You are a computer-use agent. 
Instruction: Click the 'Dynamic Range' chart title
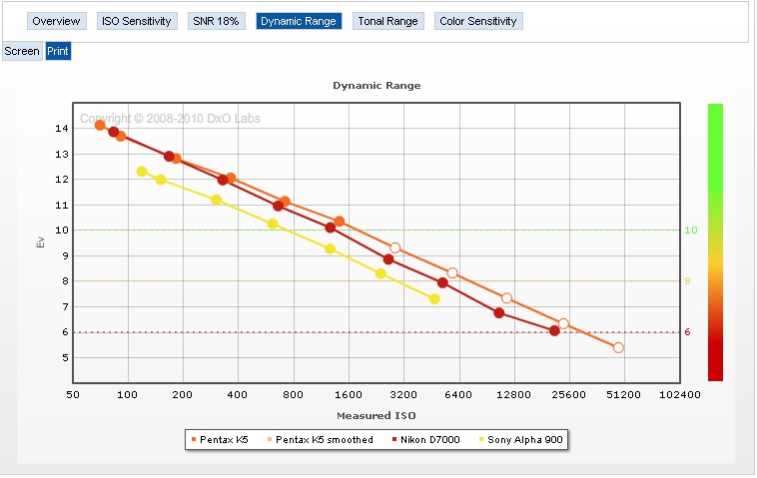point(377,86)
